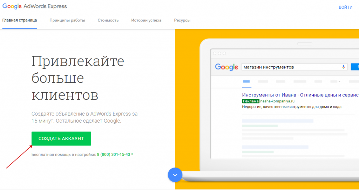Click the Привлекайте больше клиентов headline
The width and height of the screenshot is (359, 190).
pyautogui.click(x=78, y=78)
